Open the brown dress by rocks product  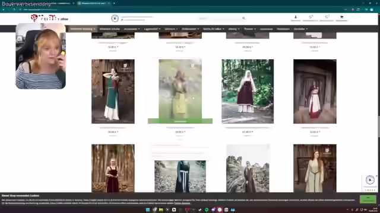pyautogui.click(x=248, y=168)
